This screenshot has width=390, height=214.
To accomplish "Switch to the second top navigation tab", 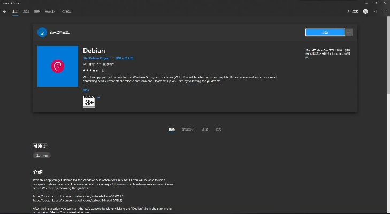I will coord(26,11).
